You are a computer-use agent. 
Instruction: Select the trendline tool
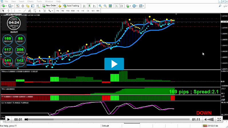click(25, 11)
